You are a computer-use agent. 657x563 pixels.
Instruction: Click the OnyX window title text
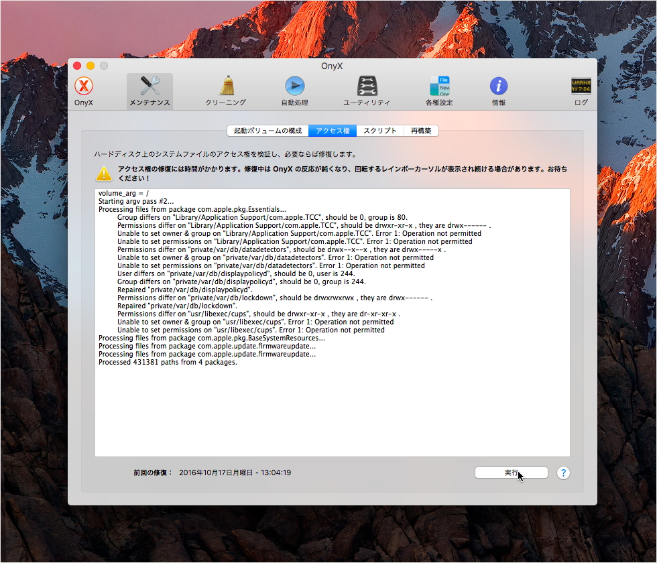tap(332, 66)
